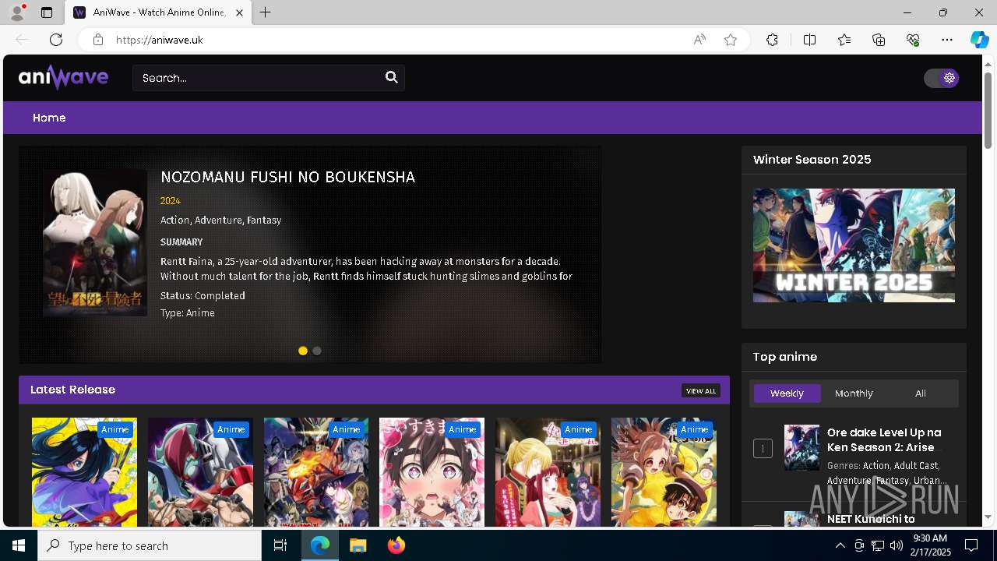Click the Nozomanu Fushi no Boukensha poster
The height and width of the screenshot is (561, 997).
(x=95, y=243)
